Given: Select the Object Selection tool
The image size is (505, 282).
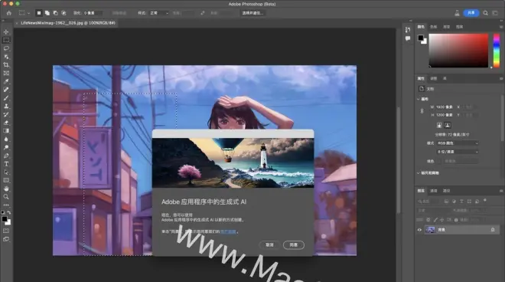Looking at the screenshot, I should pos(6,57).
